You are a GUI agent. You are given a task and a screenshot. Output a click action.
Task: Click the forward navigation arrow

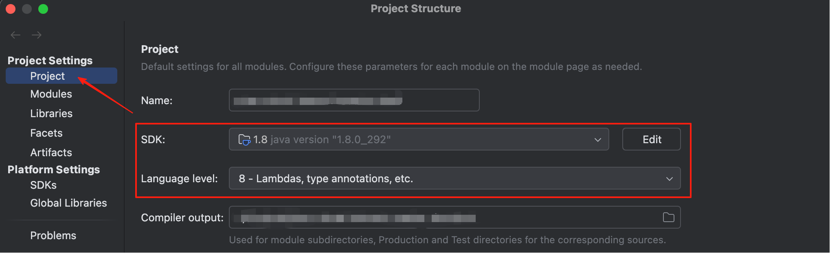point(37,35)
